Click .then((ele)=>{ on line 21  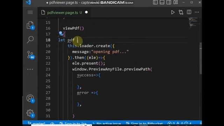89,57
